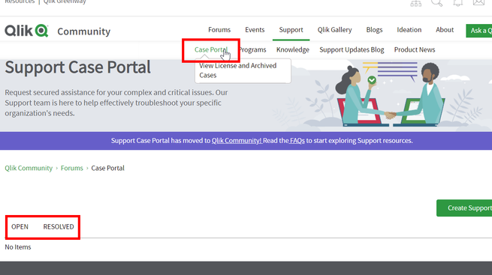
Task: Open the Qlik Greenway link
Action: (65, 2)
